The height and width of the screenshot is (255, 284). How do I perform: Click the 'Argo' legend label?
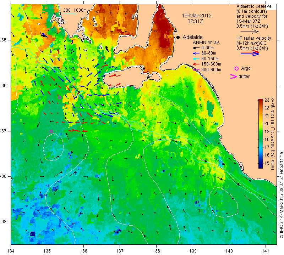246,68
